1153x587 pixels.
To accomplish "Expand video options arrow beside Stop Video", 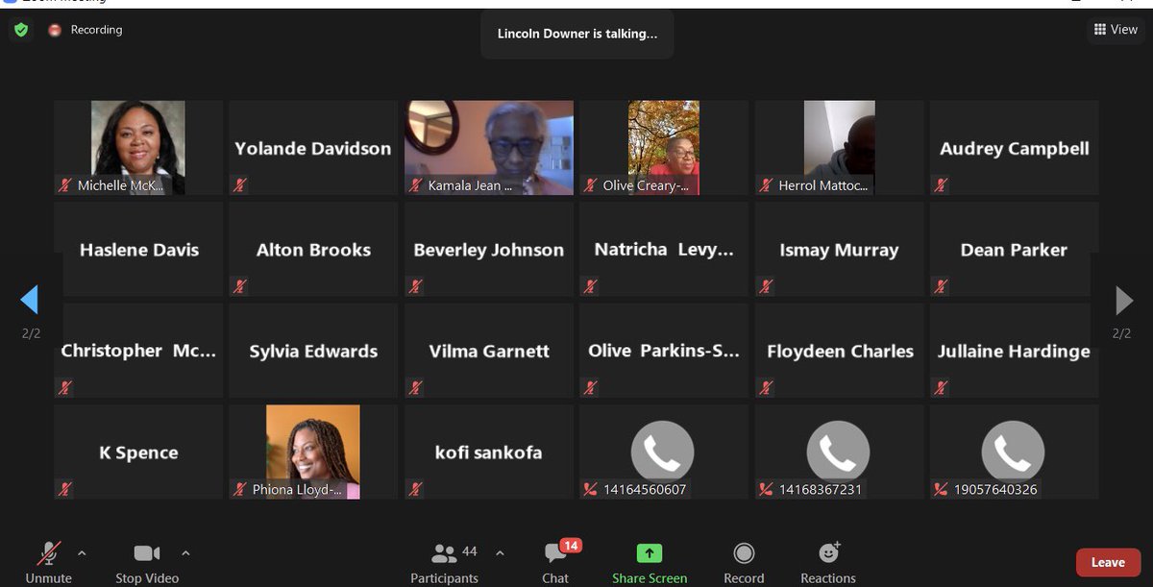I will (x=185, y=552).
